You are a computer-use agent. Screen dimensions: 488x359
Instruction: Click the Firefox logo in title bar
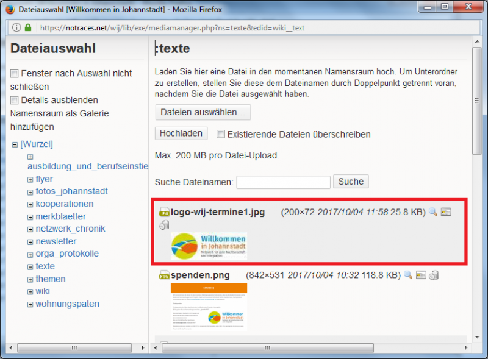pyautogui.click(x=10, y=9)
